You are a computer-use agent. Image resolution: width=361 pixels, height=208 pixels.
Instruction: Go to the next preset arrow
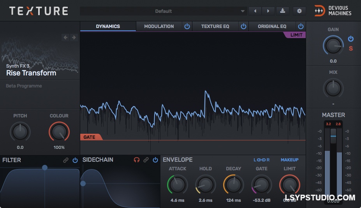tap(268, 11)
